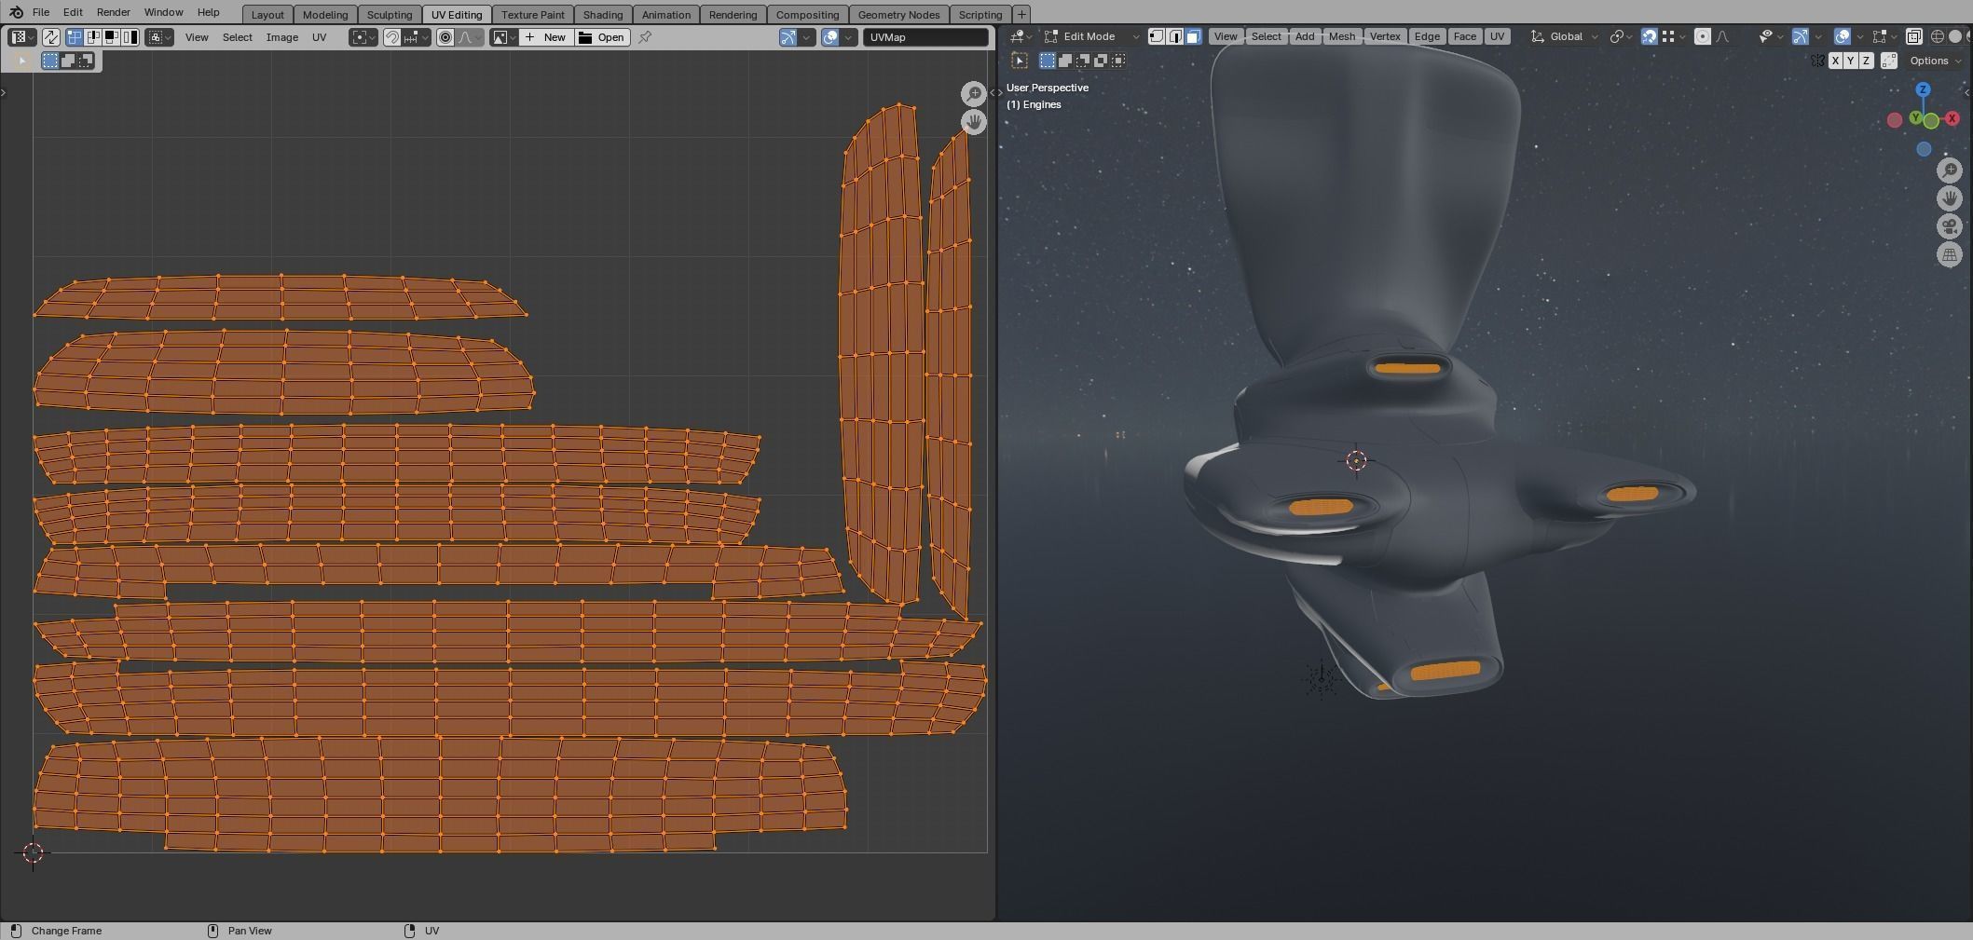Toggle the image pin icon
1973x940 pixels.
[x=645, y=37]
